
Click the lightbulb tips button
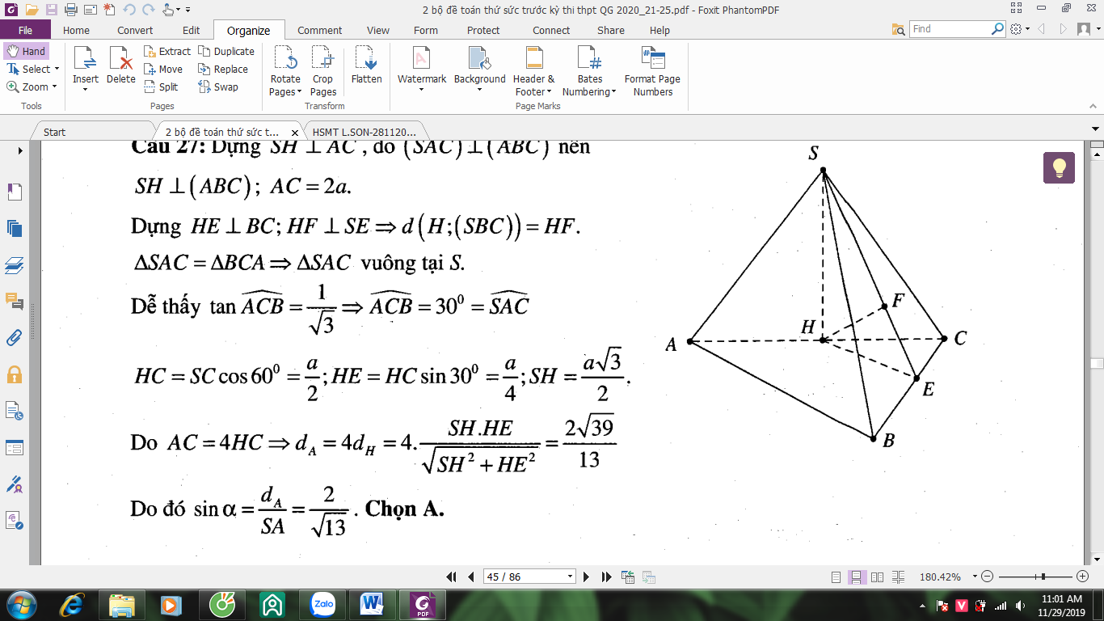coord(1059,167)
